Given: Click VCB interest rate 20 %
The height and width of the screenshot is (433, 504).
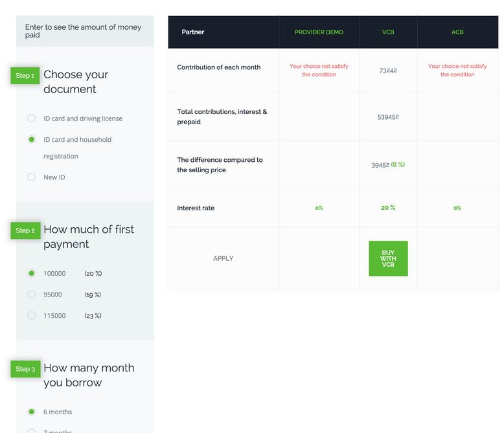Looking at the screenshot, I should 388,208.
